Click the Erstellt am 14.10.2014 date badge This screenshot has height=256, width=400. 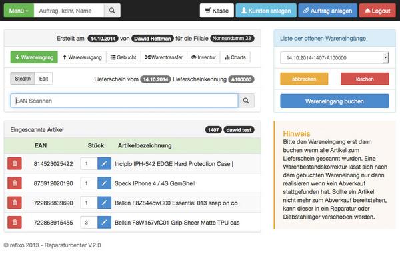(103, 39)
